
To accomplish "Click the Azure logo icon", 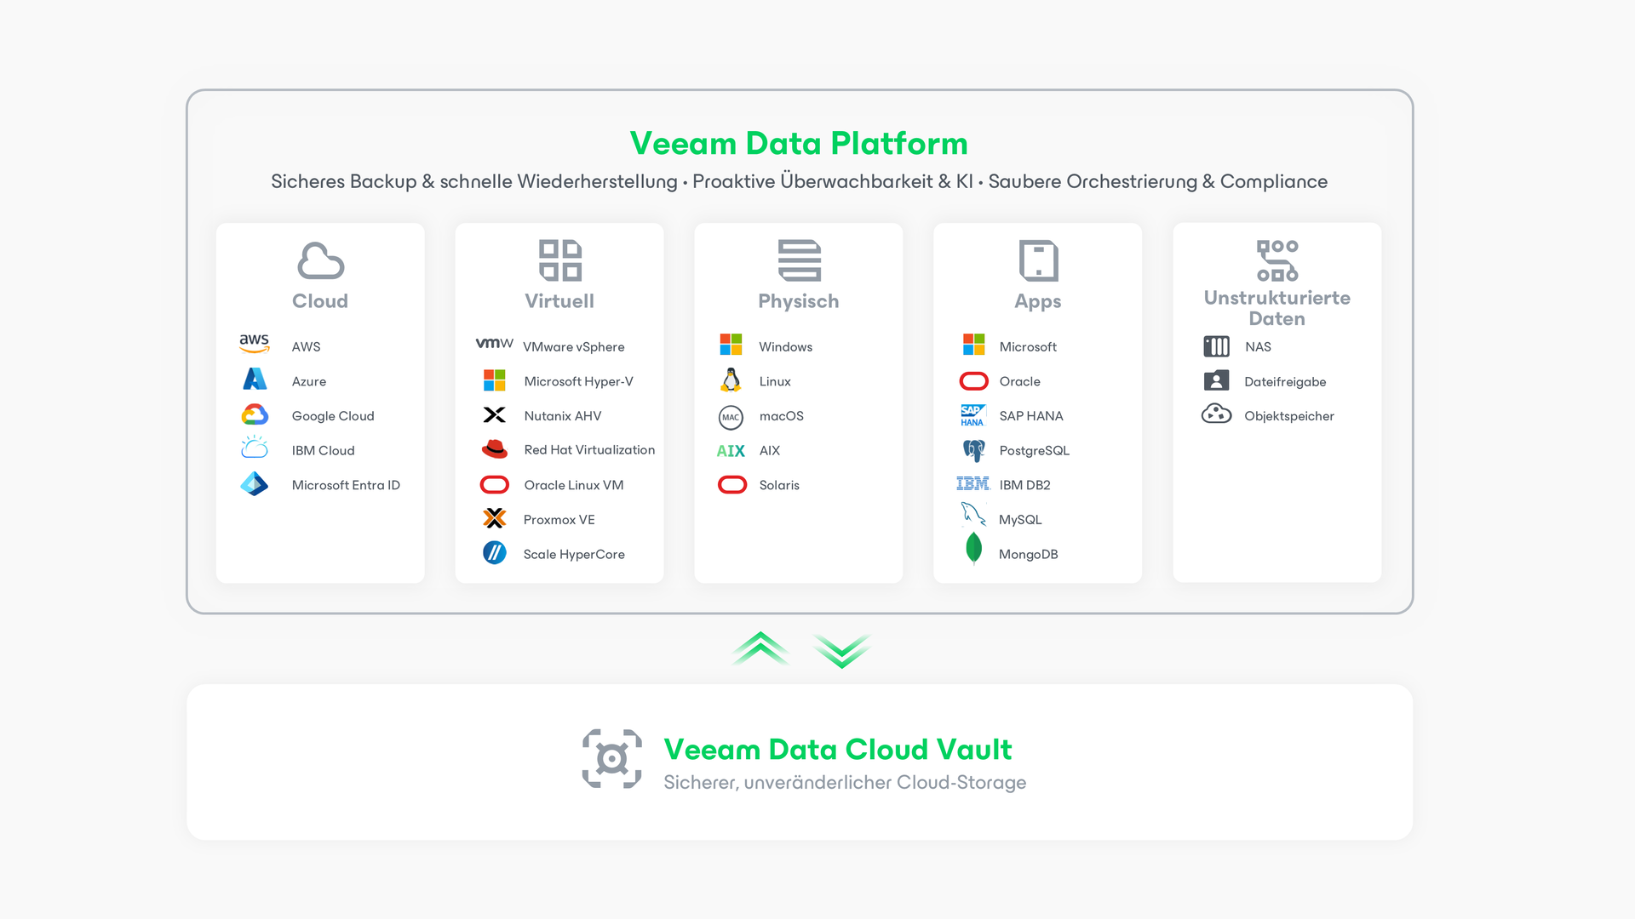I will (x=255, y=380).
